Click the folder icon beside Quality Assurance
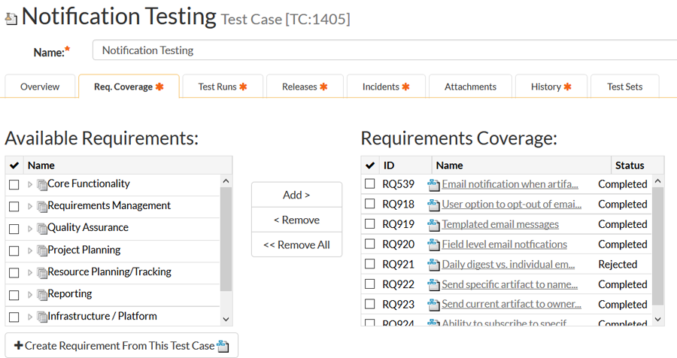Image resolution: width=677 pixels, height=358 pixels. (x=41, y=228)
